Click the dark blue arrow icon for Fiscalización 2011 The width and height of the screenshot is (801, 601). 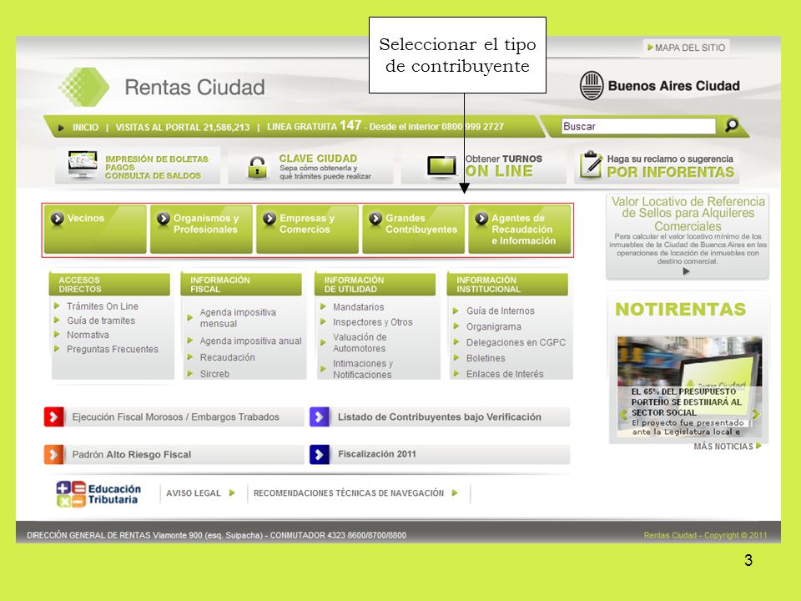[x=320, y=454]
